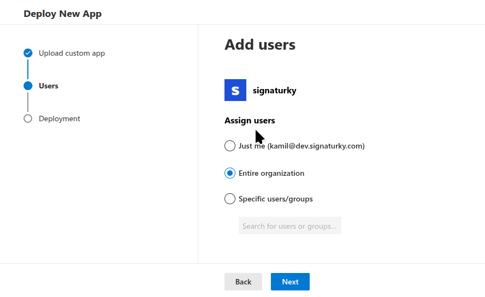This screenshot has width=485, height=297.
Task: Select 'Specific users/groups' radio option
Action: click(230, 199)
